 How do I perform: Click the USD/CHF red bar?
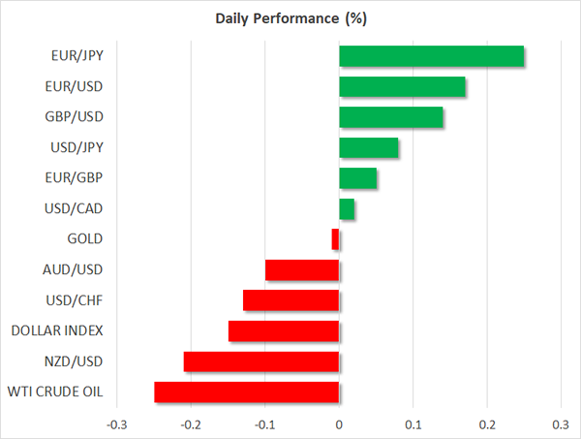(290, 300)
